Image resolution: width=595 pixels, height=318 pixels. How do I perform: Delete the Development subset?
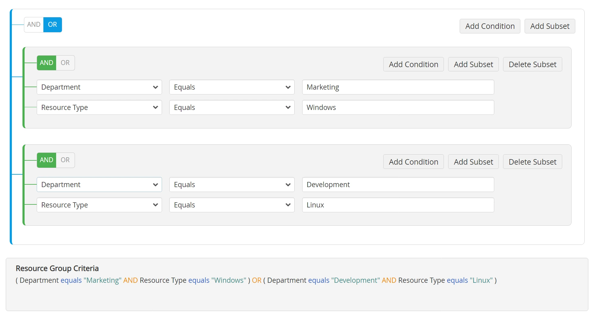(x=532, y=162)
